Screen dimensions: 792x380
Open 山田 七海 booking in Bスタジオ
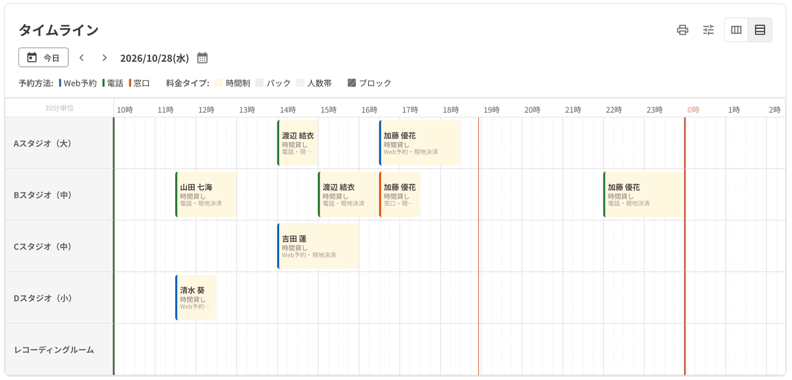(x=205, y=194)
